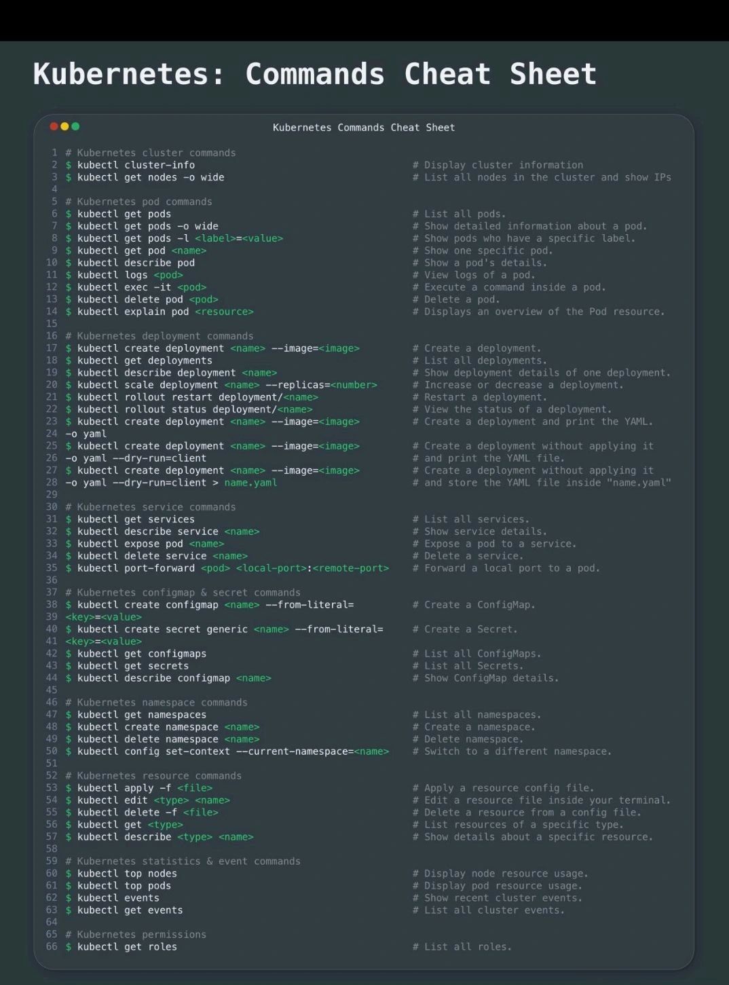Click line number 66 in the gutter
The width and height of the screenshot is (729, 985).
[52, 947]
